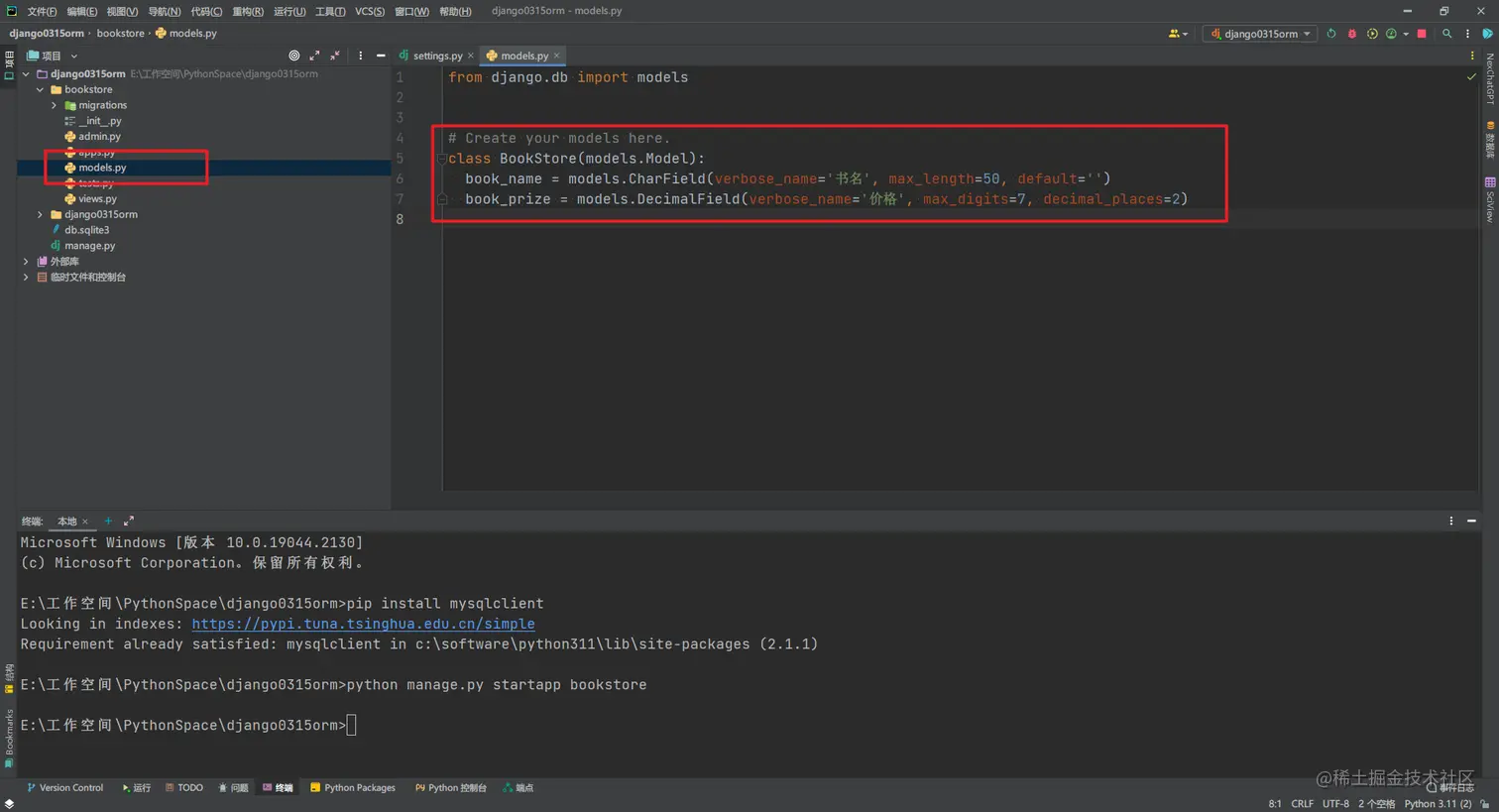Open the 编辑(E) menu
The image size is (1499, 812).
click(x=82, y=11)
